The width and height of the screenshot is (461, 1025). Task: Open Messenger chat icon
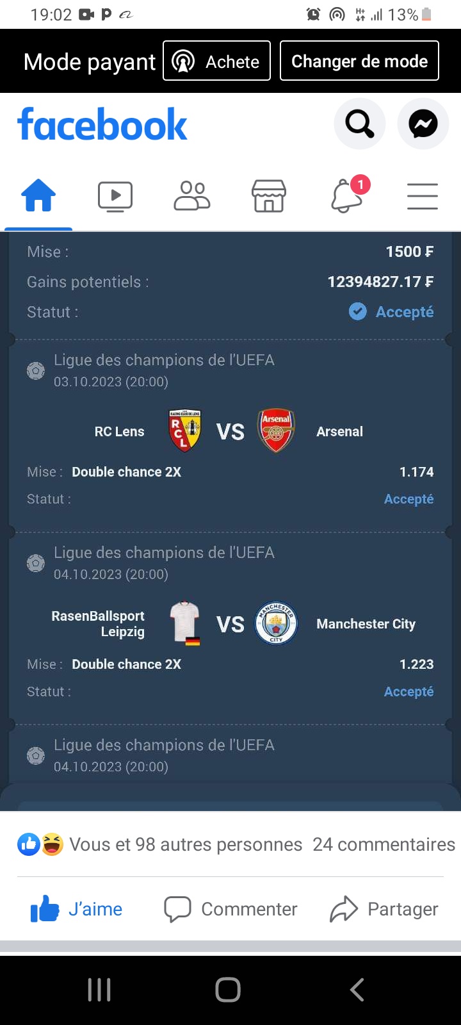click(x=423, y=124)
